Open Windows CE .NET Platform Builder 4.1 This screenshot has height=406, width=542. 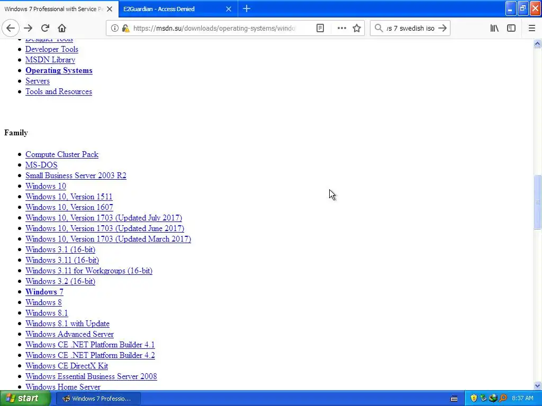(x=90, y=345)
